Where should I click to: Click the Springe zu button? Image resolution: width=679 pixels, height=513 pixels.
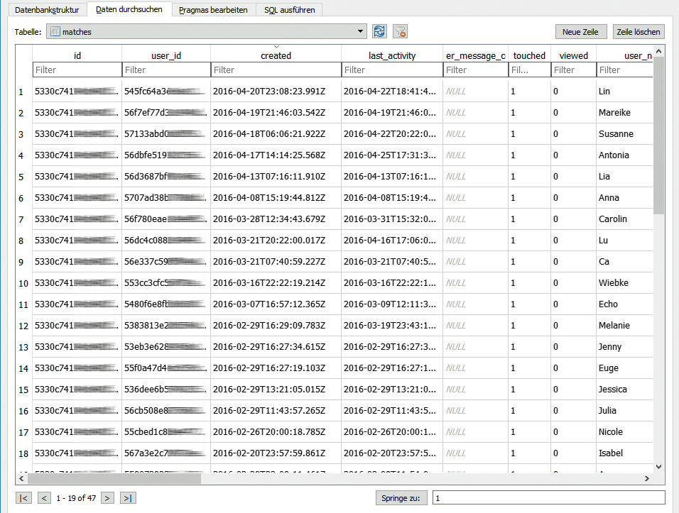[x=401, y=498]
